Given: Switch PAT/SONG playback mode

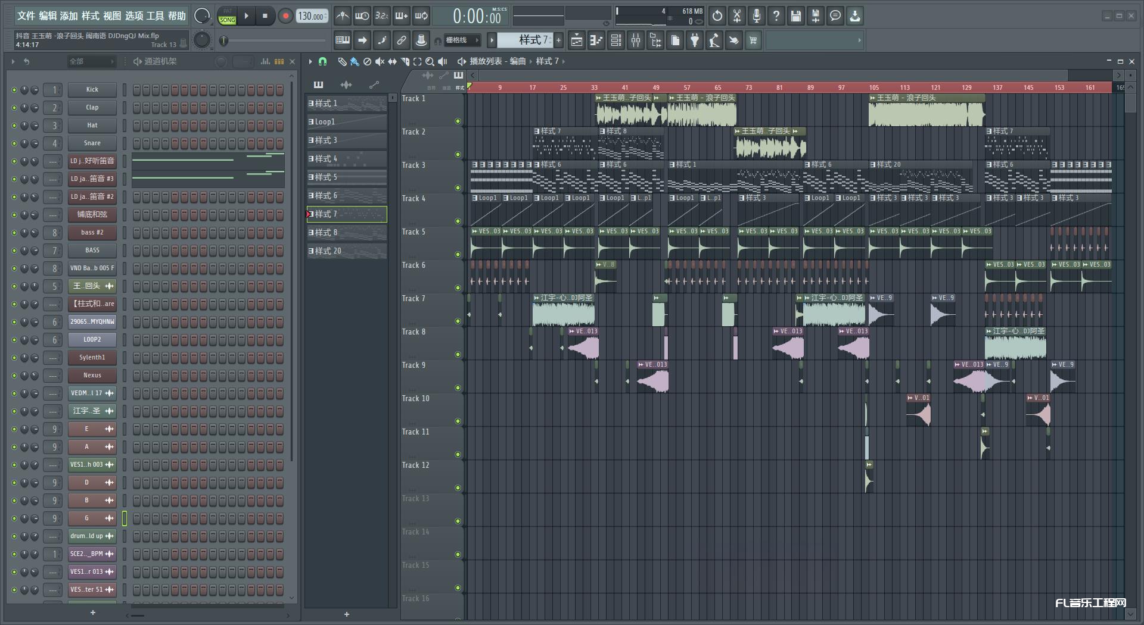Looking at the screenshot, I should click(227, 16).
